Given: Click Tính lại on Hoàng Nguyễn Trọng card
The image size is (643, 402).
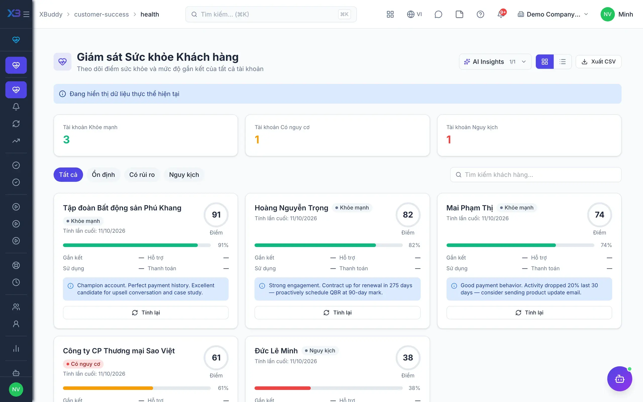Looking at the screenshot, I should coord(337,313).
